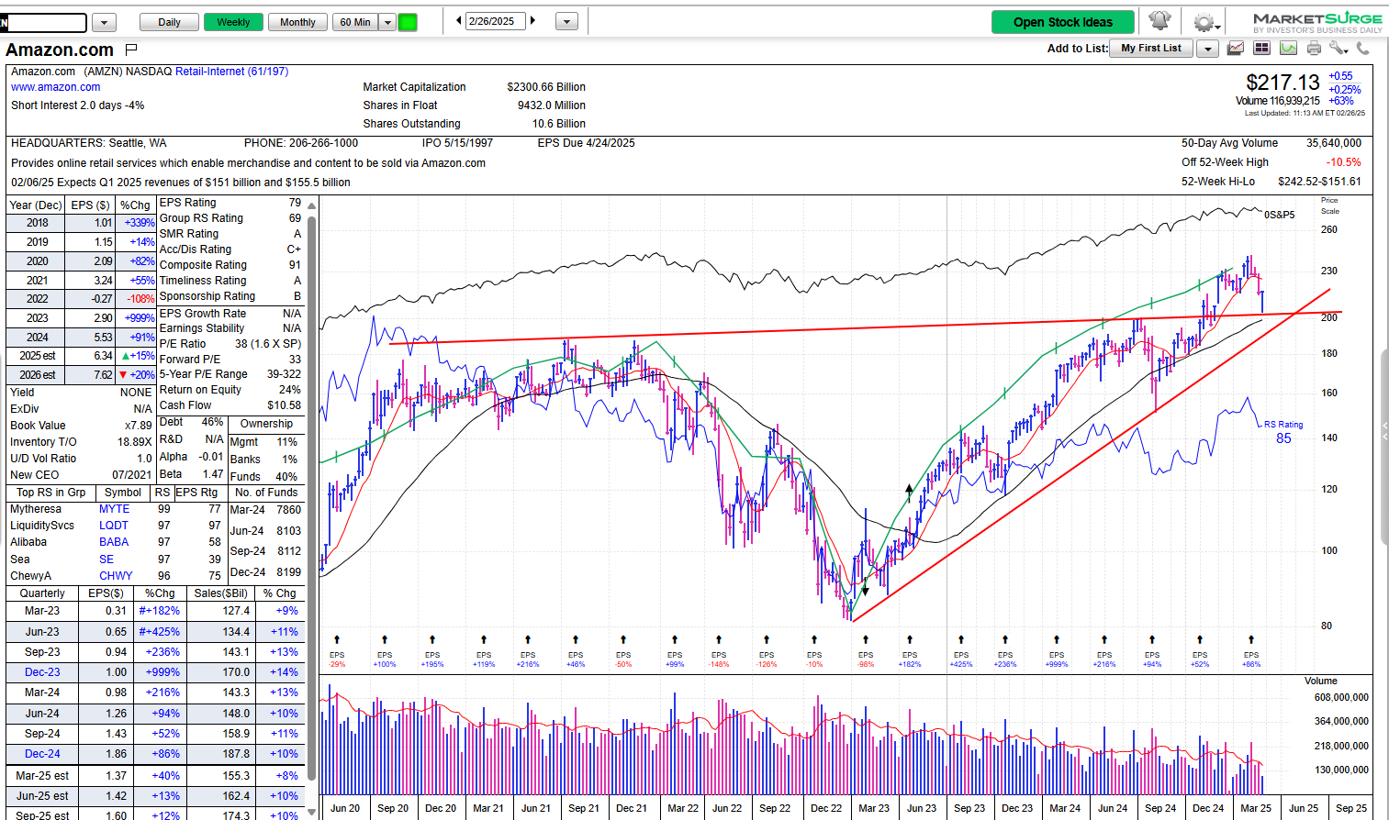Open the date options dropdown
1389x820 pixels.
click(x=566, y=21)
